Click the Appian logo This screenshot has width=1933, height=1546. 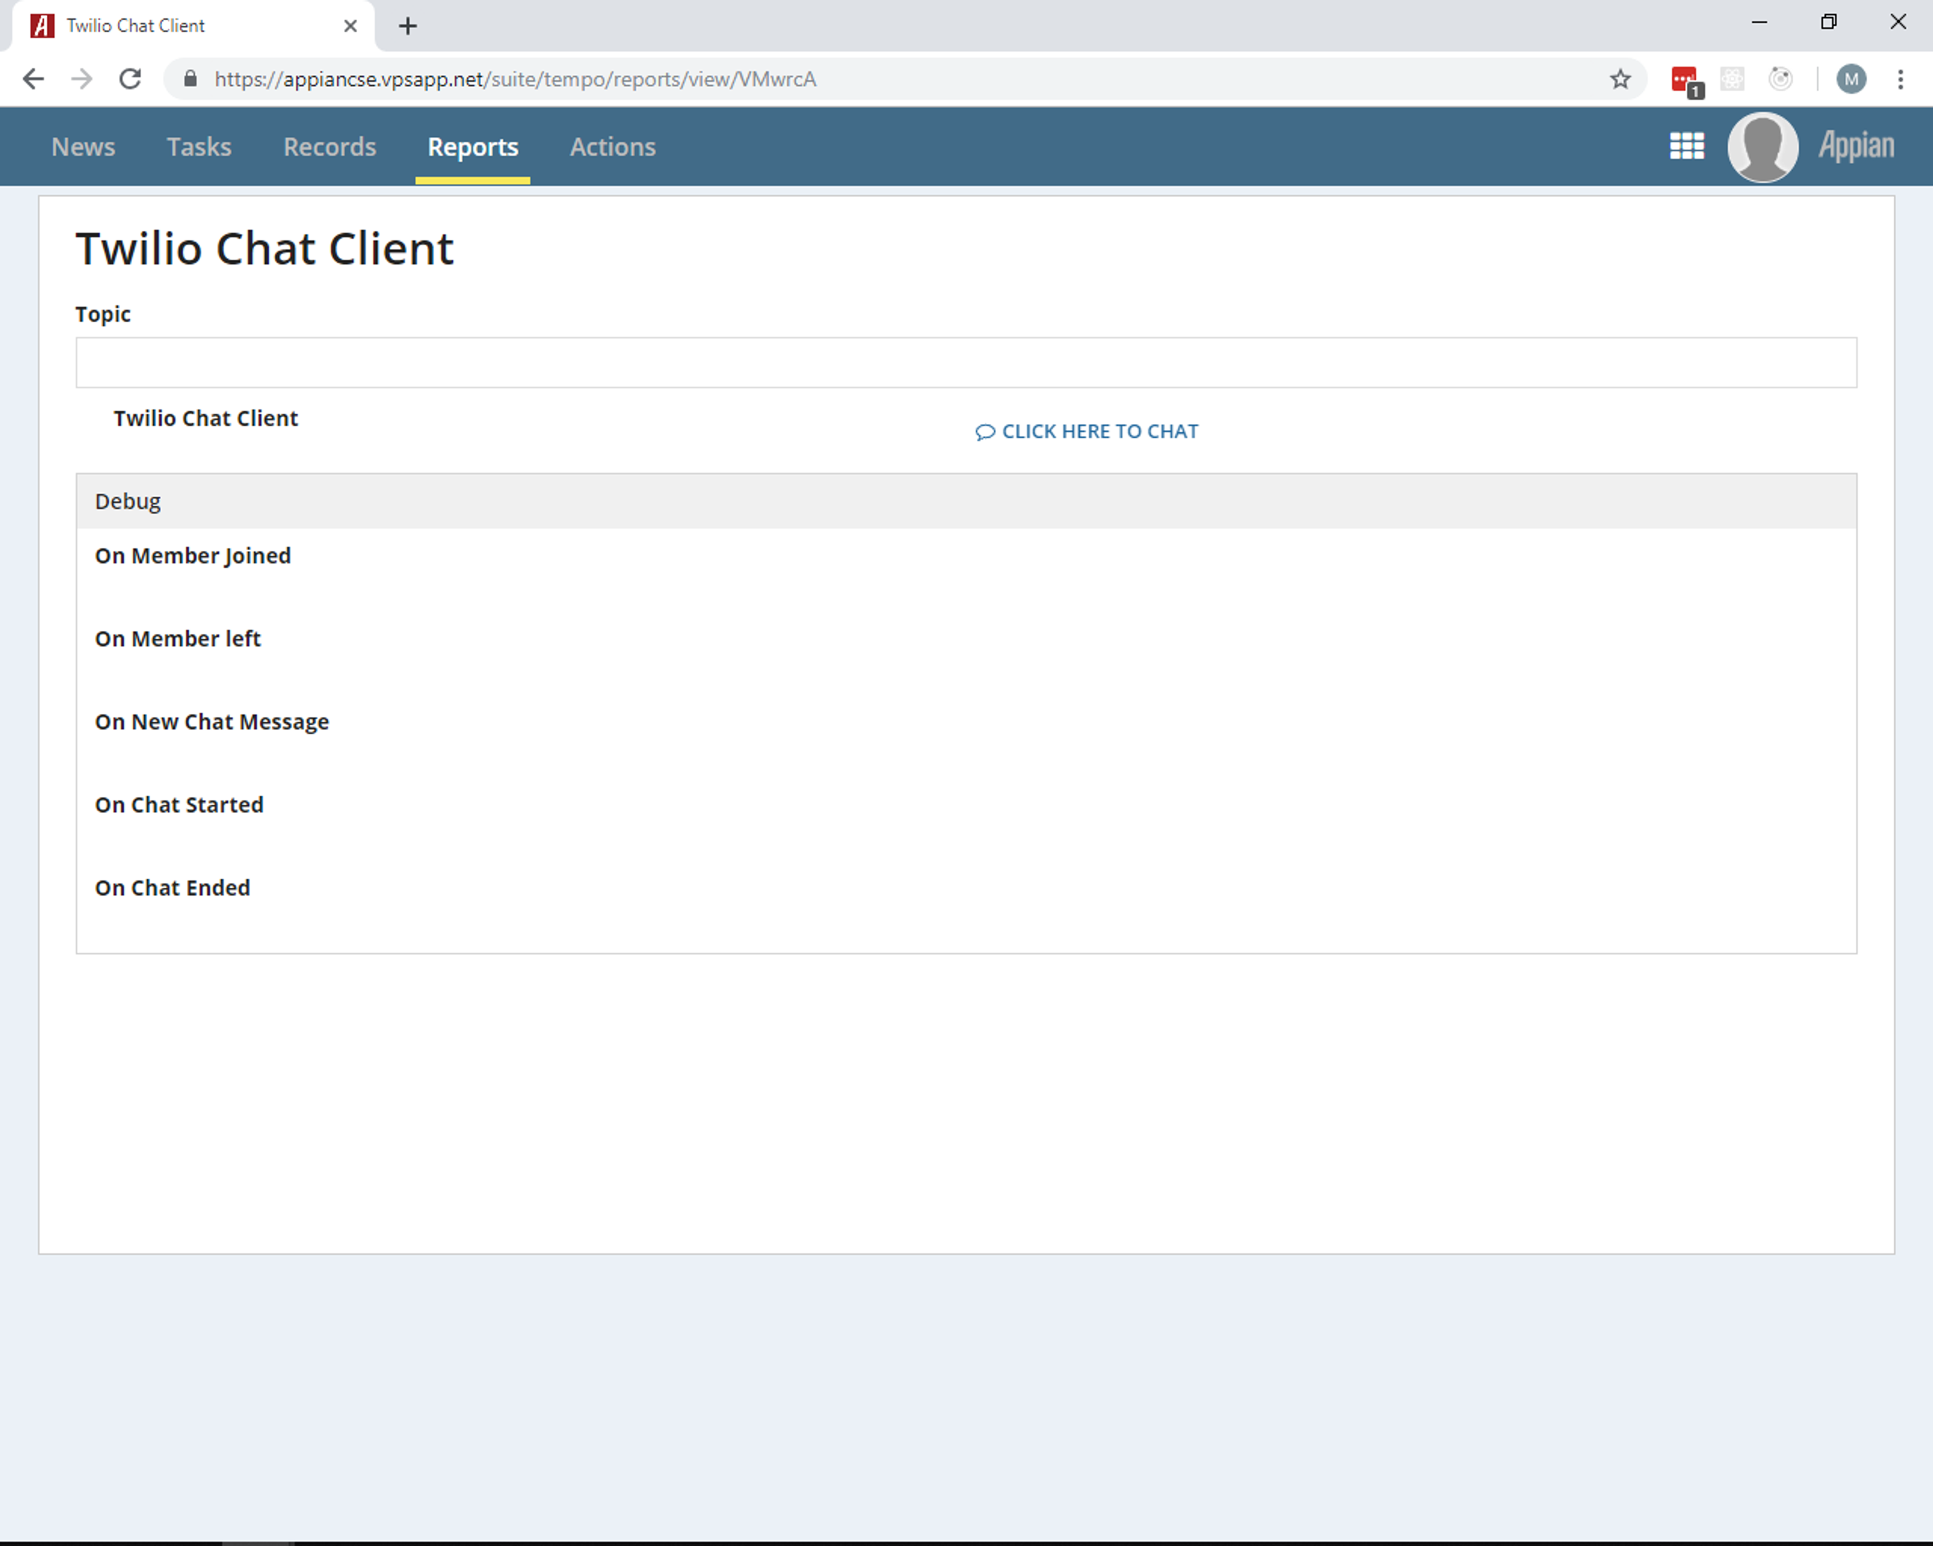[1856, 145]
